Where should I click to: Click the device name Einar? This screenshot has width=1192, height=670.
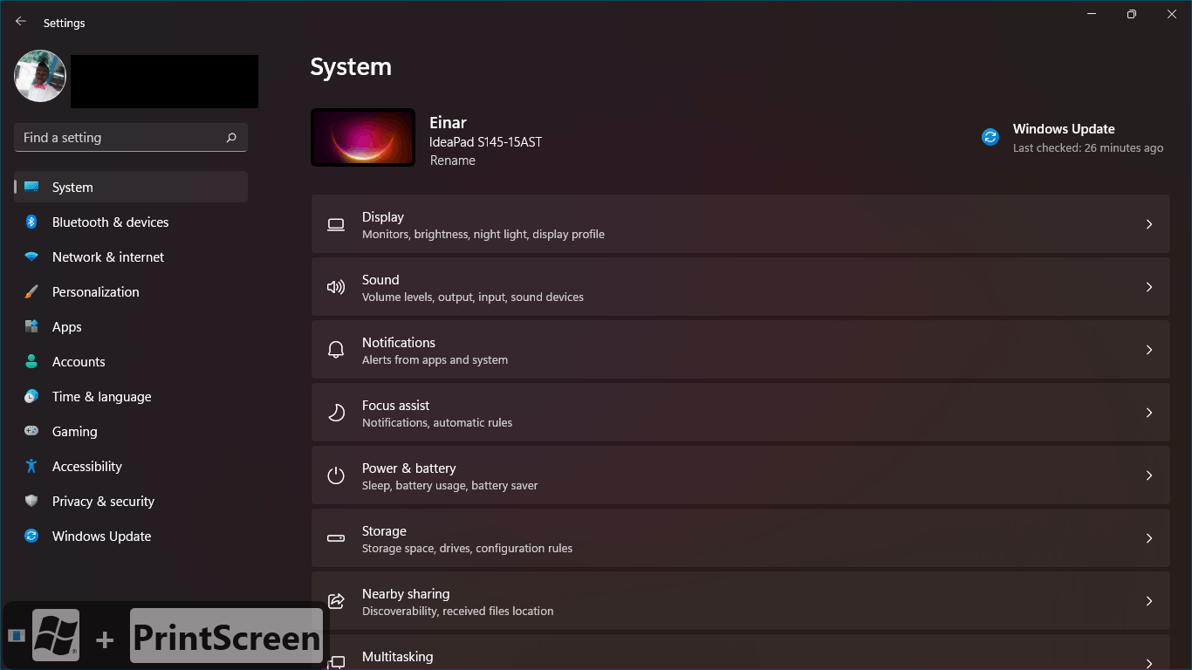pyautogui.click(x=448, y=123)
